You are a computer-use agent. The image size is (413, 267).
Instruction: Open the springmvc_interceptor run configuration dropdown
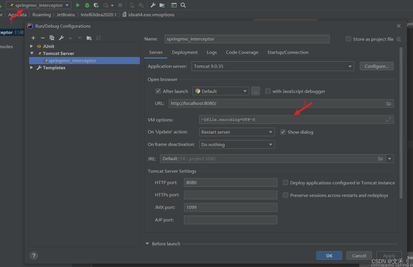(39, 5)
